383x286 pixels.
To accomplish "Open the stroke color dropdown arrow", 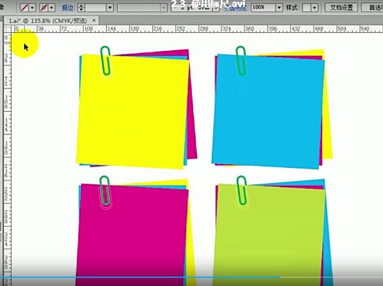I will [53, 8].
